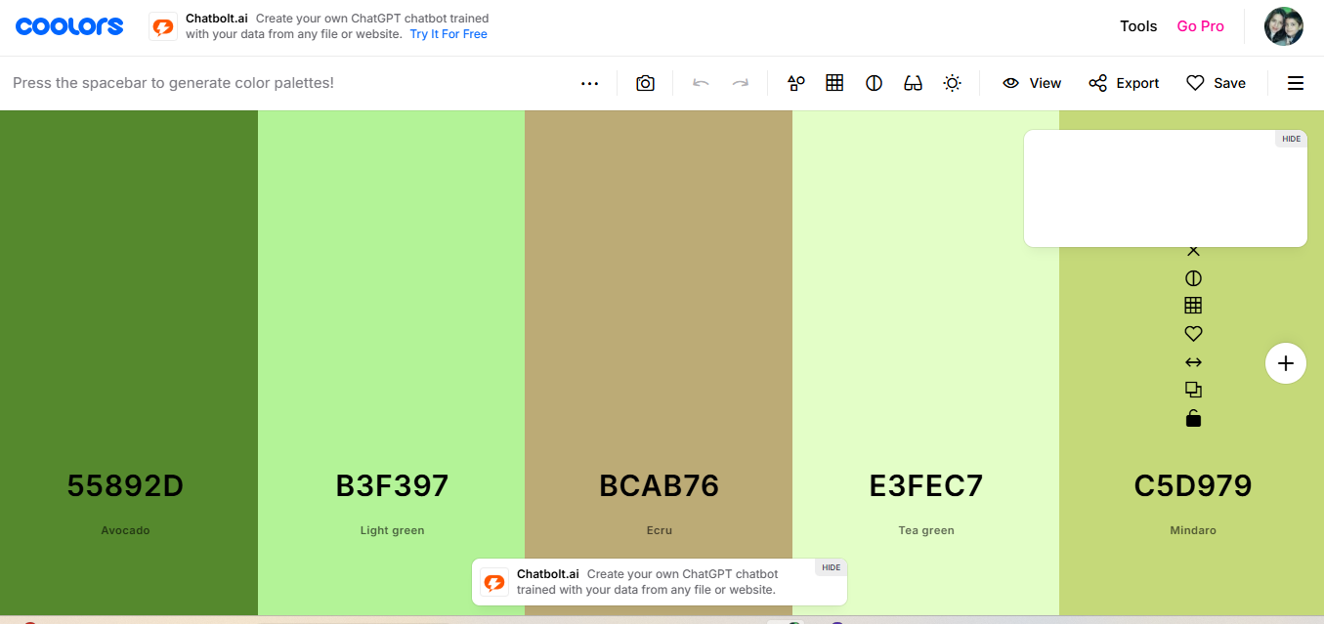The height and width of the screenshot is (624, 1324).
Task: Open the Chatbolt.ai orange icon in header ad
Action: point(163,26)
